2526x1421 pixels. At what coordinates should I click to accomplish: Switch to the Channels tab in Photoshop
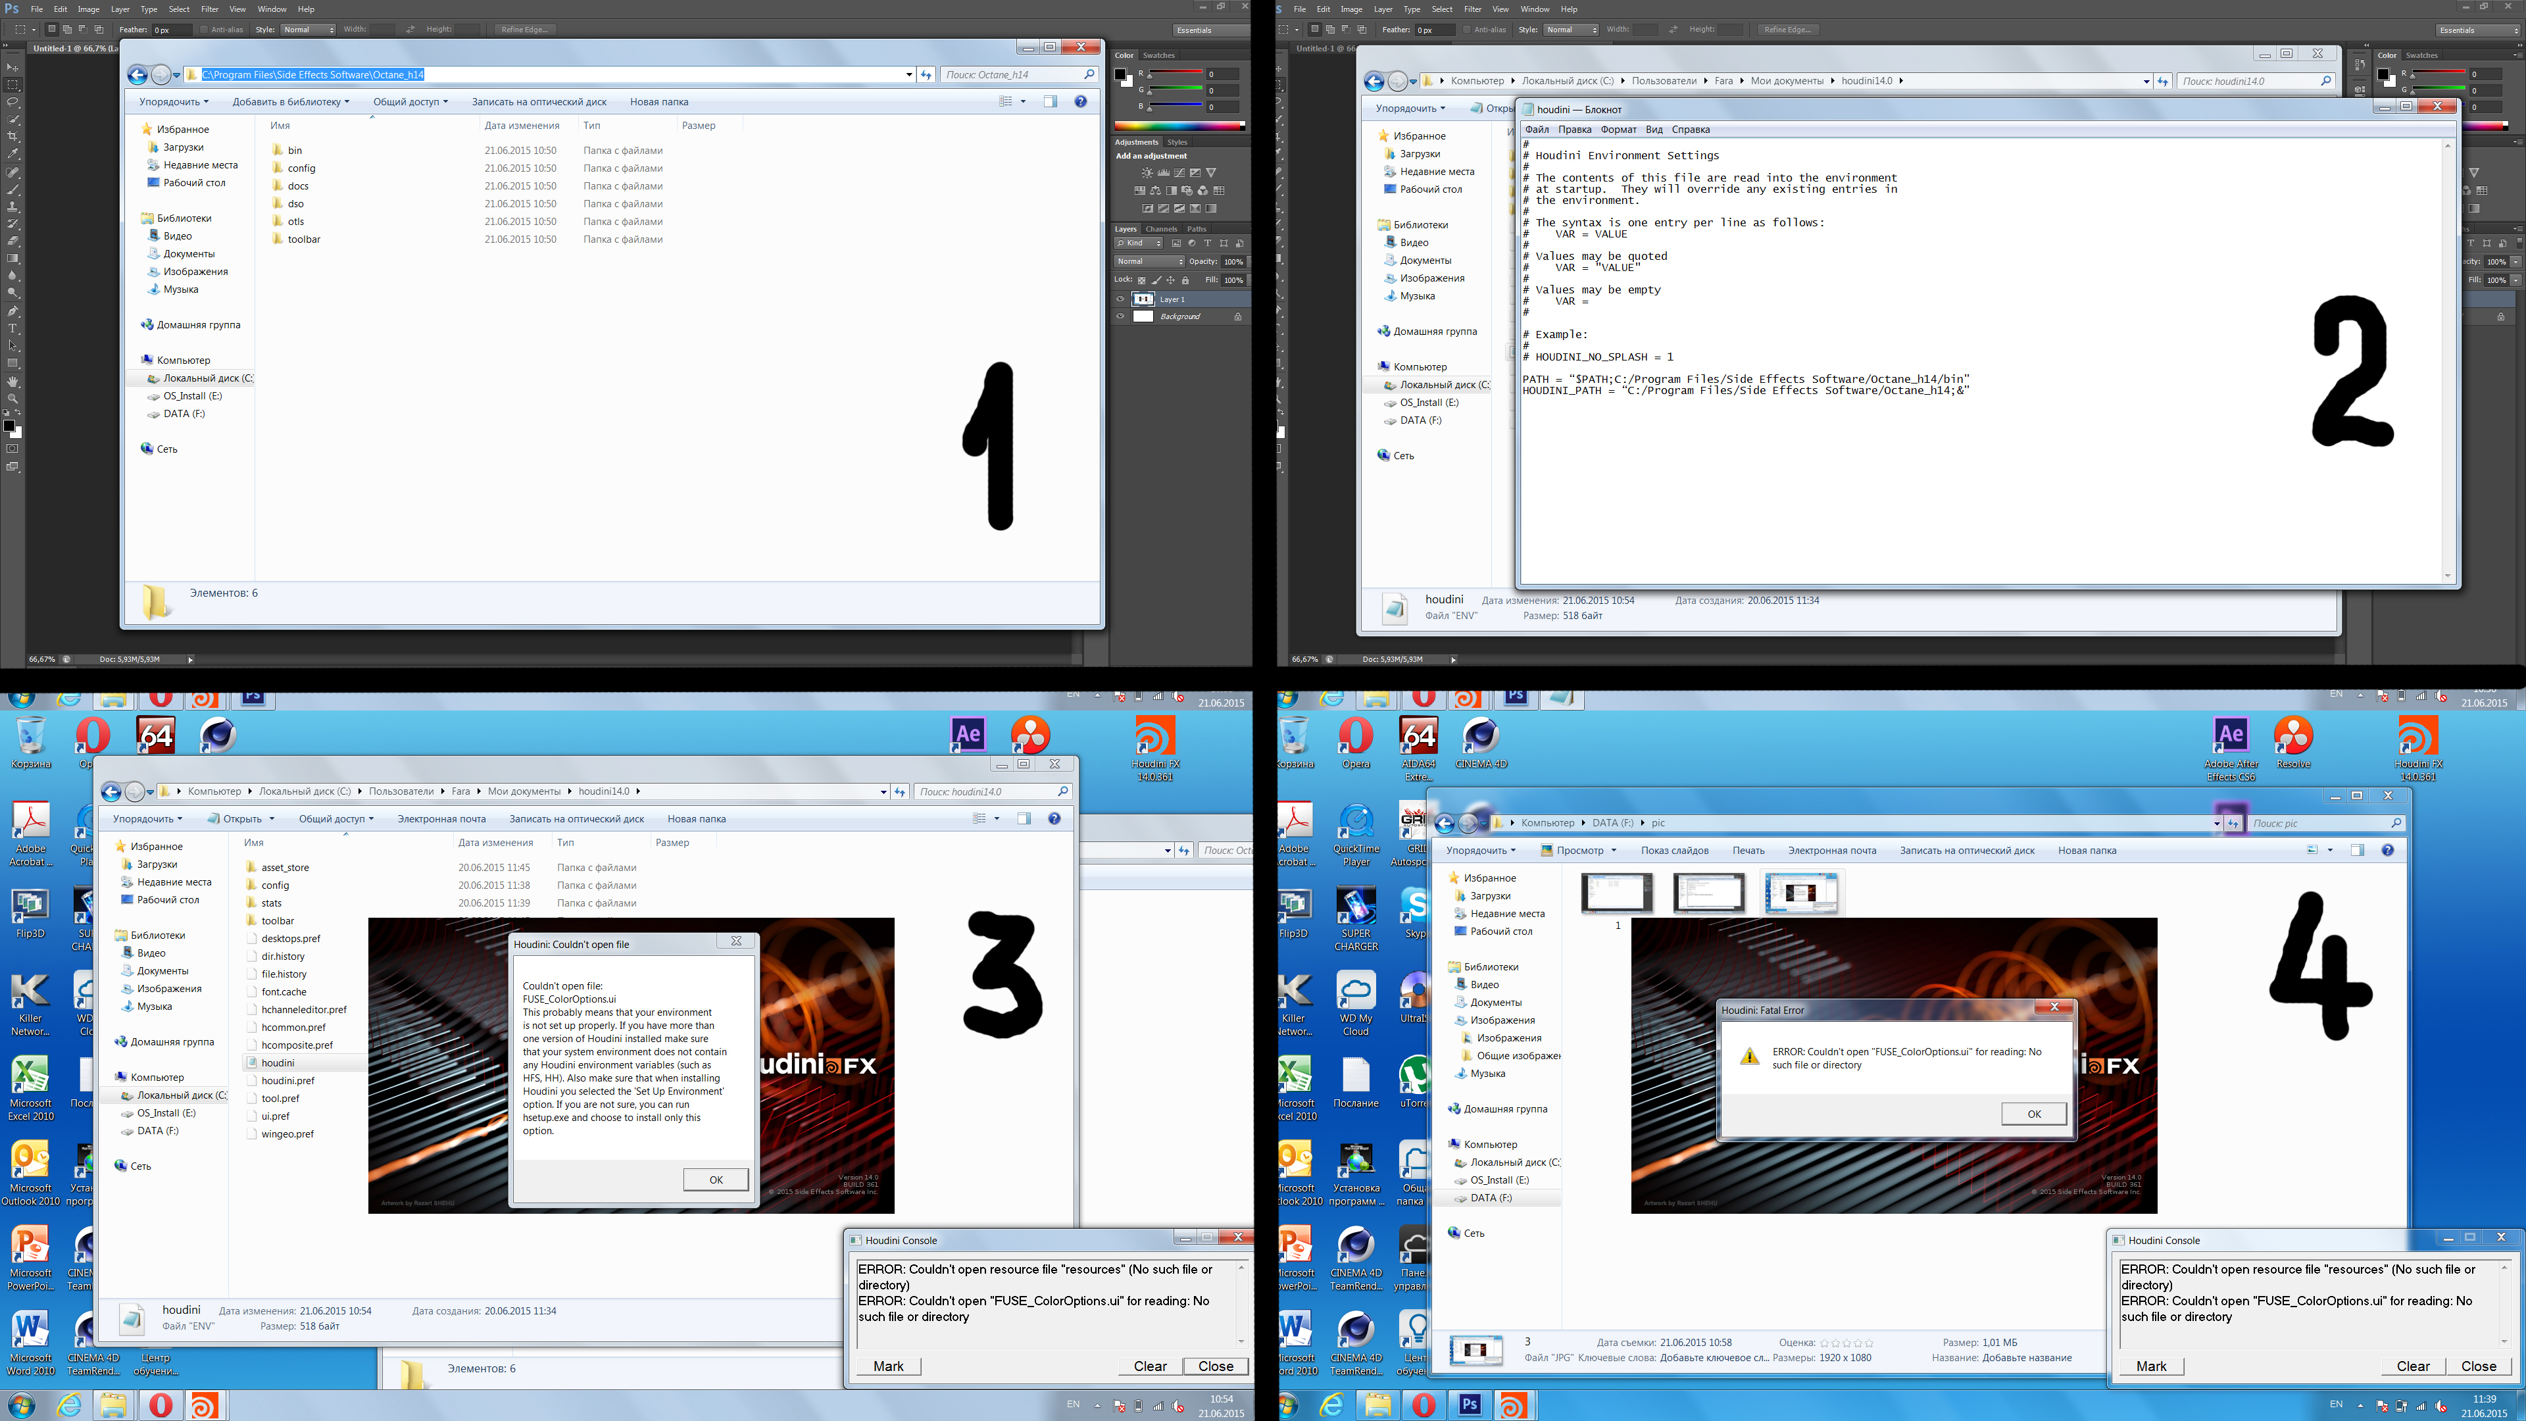pos(1161,230)
